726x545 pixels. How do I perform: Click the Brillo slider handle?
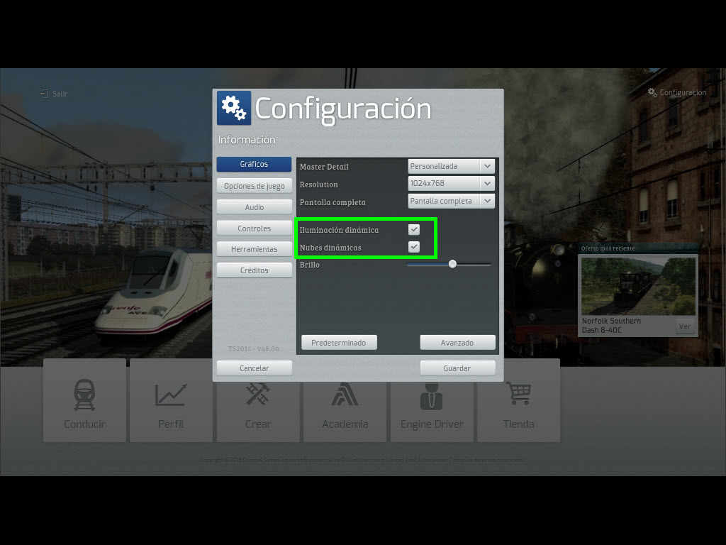[452, 264]
